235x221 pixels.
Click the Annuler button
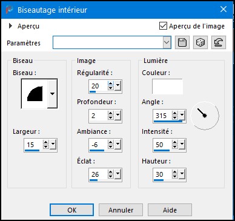click(x=121, y=210)
